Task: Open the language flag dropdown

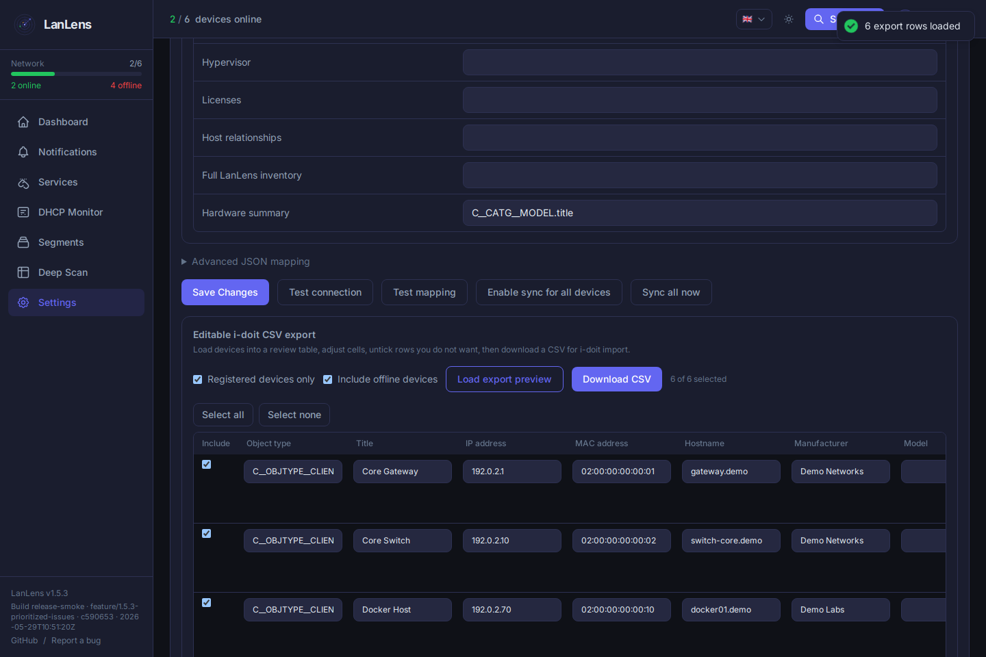Action: pyautogui.click(x=754, y=19)
